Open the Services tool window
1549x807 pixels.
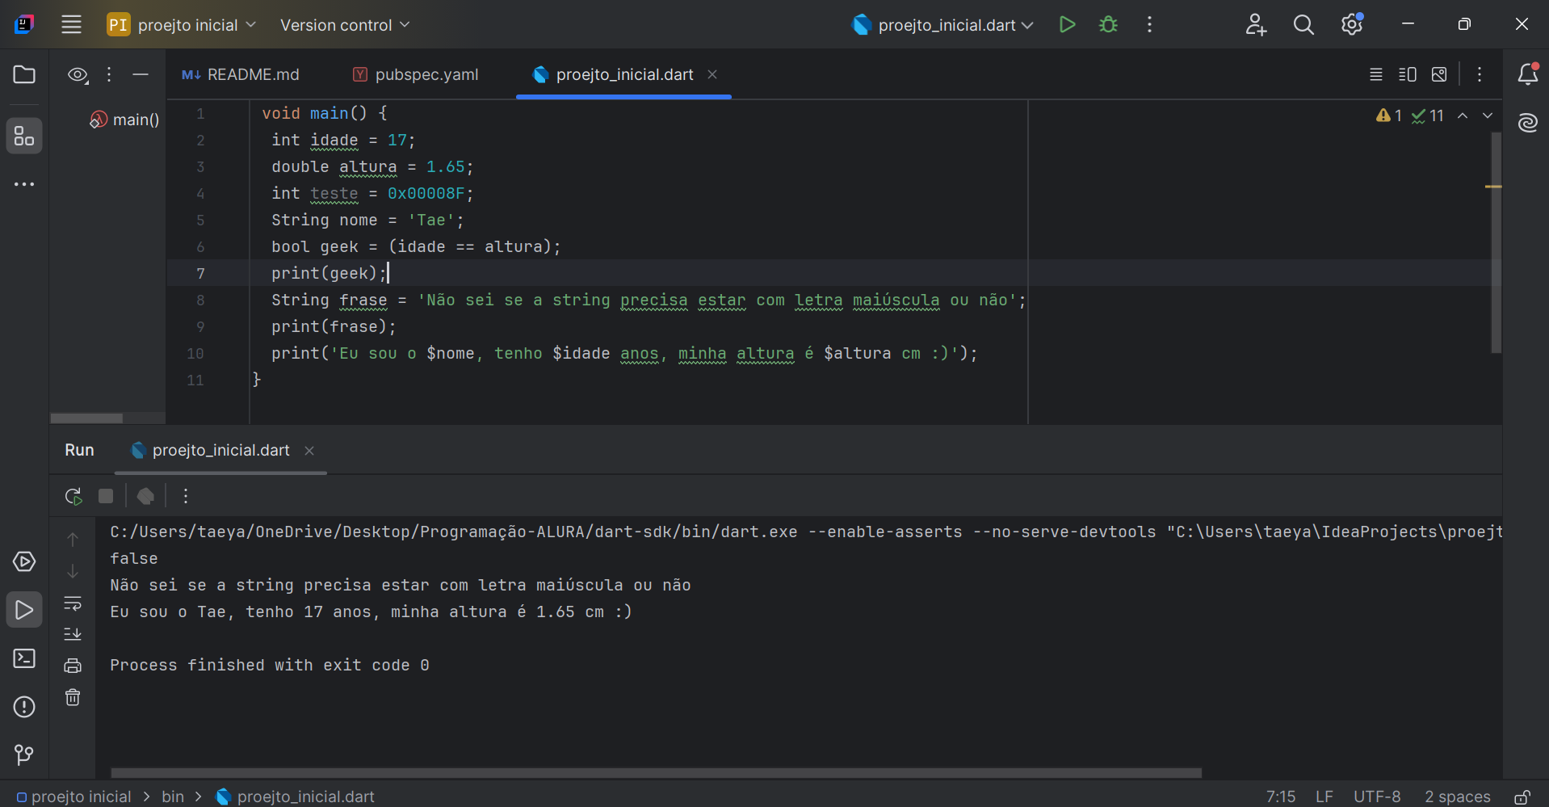point(24,561)
